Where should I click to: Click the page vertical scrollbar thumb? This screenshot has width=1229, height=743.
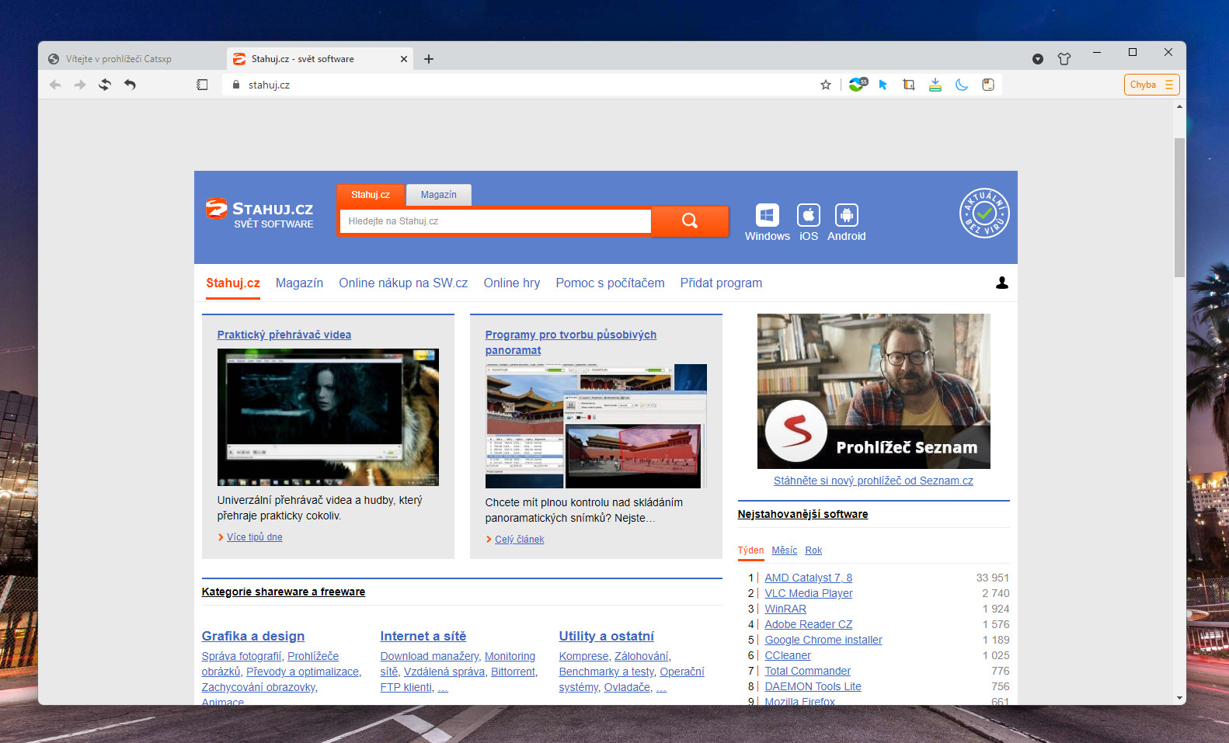(1179, 207)
